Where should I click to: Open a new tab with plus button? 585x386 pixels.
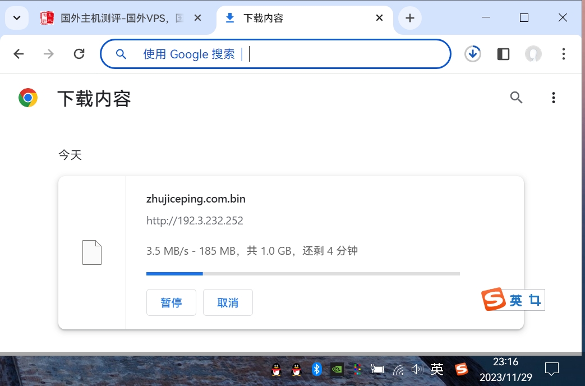click(409, 18)
